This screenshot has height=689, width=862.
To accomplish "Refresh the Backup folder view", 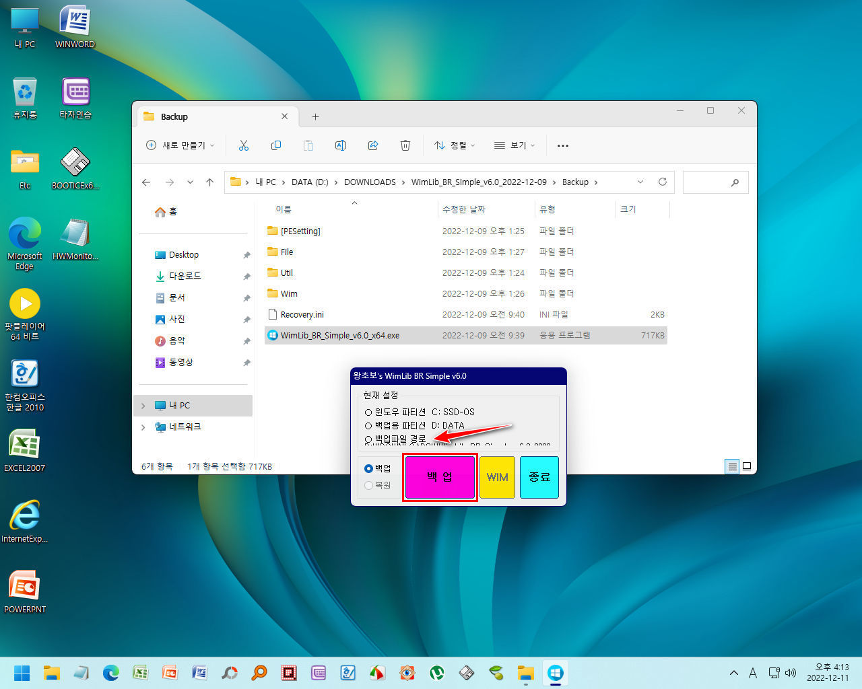I will coord(663,182).
